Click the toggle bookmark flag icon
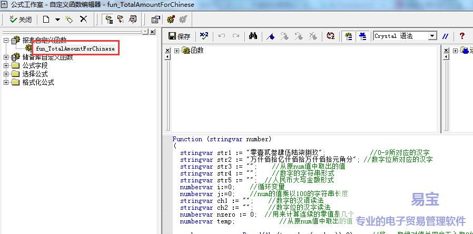Image resolution: width=473 pixels, height=234 pixels. pos(270,36)
